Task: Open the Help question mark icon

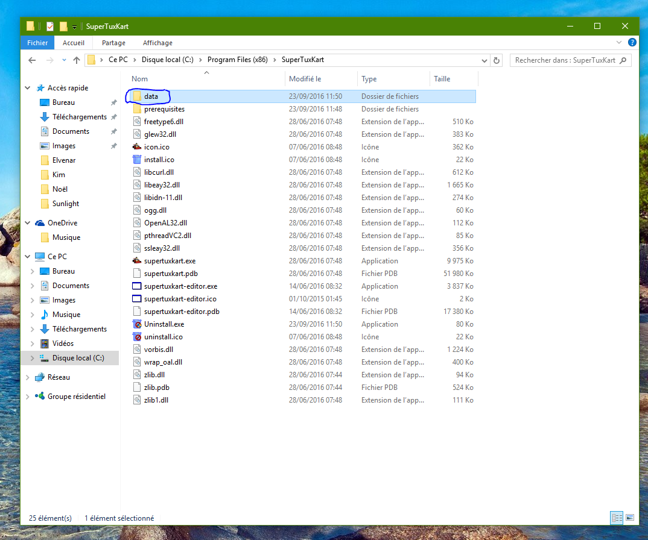Action: point(632,42)
